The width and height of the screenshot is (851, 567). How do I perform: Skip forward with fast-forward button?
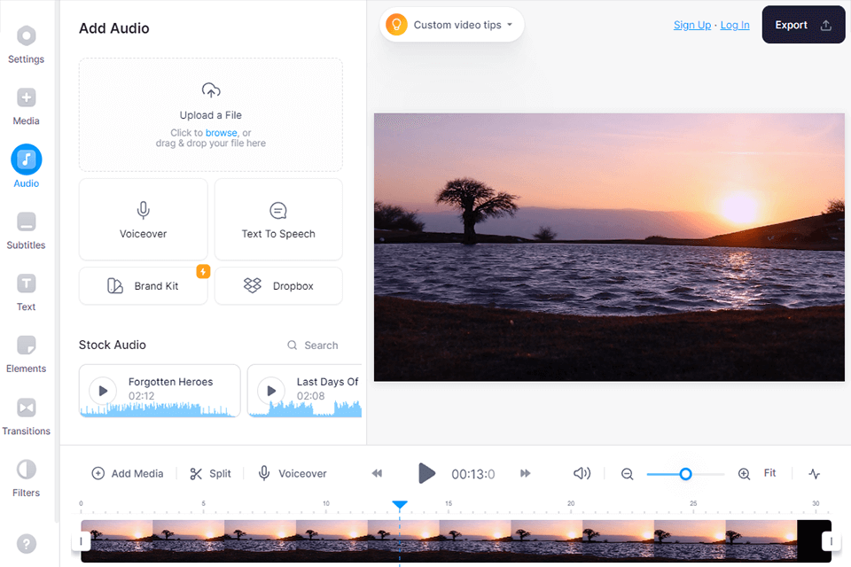coord(525,473)
